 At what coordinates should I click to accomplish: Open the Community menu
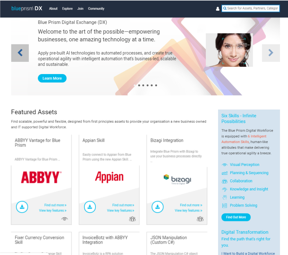tap(96, 9)
